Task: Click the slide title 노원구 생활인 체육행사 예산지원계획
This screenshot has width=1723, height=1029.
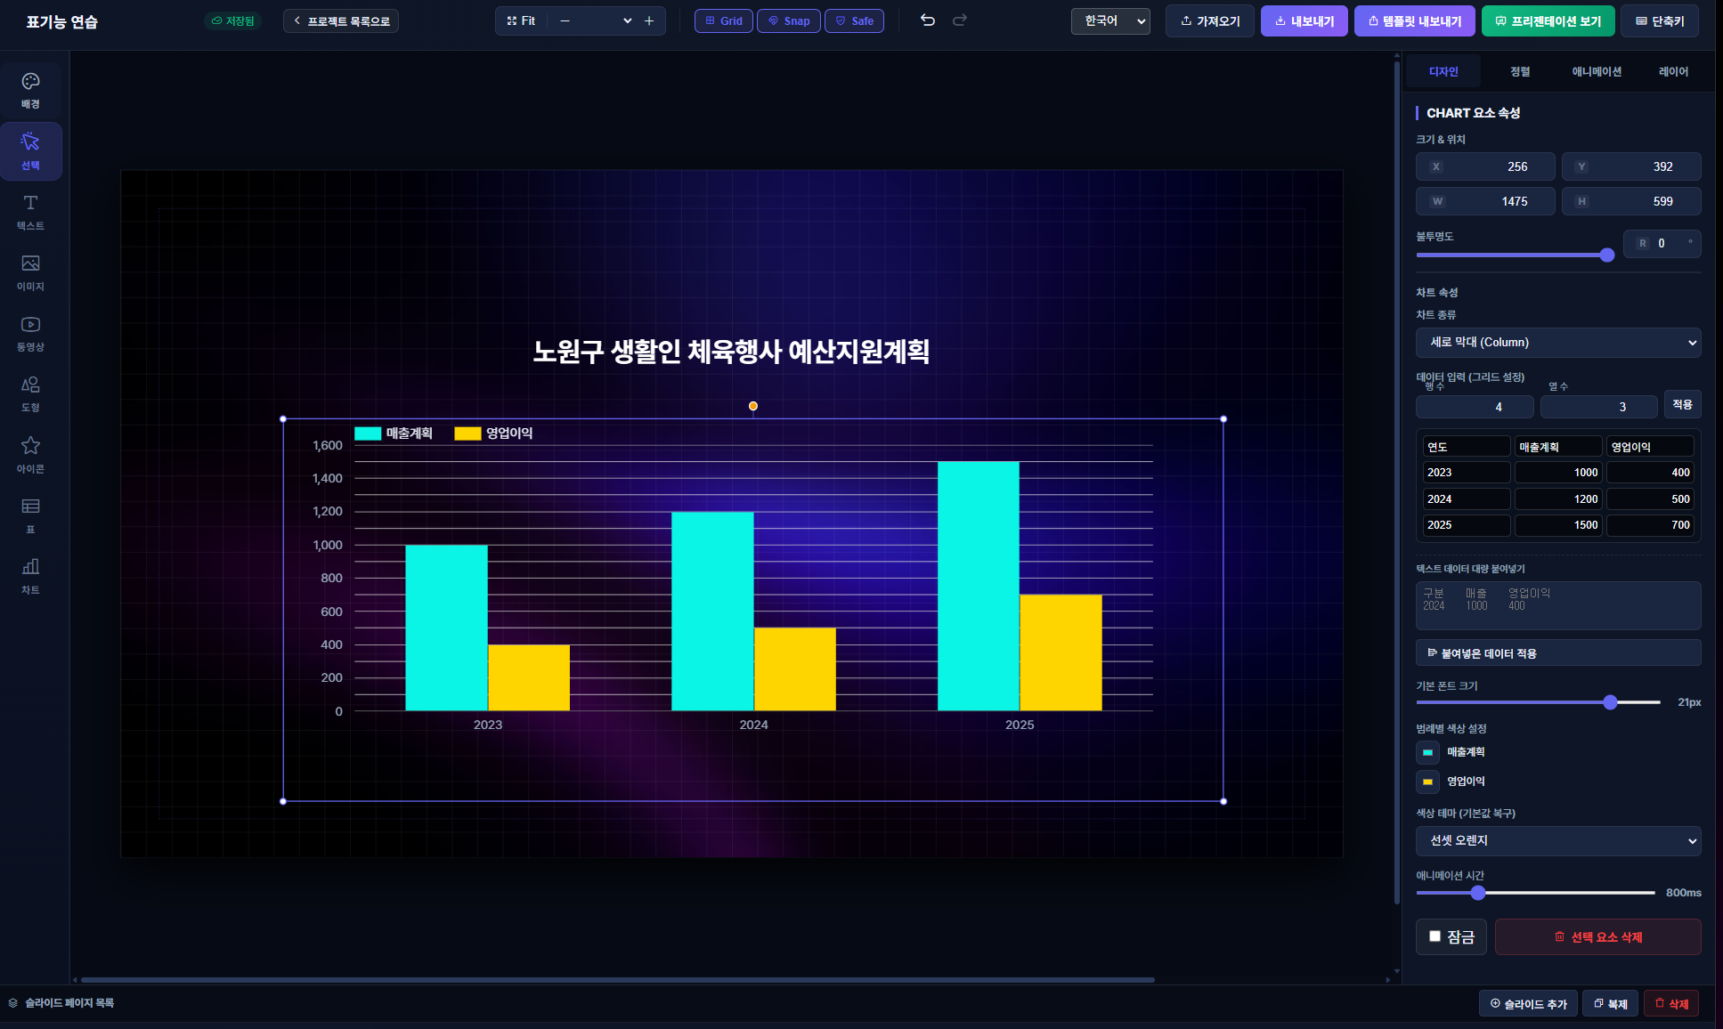Action: [731, 352]
